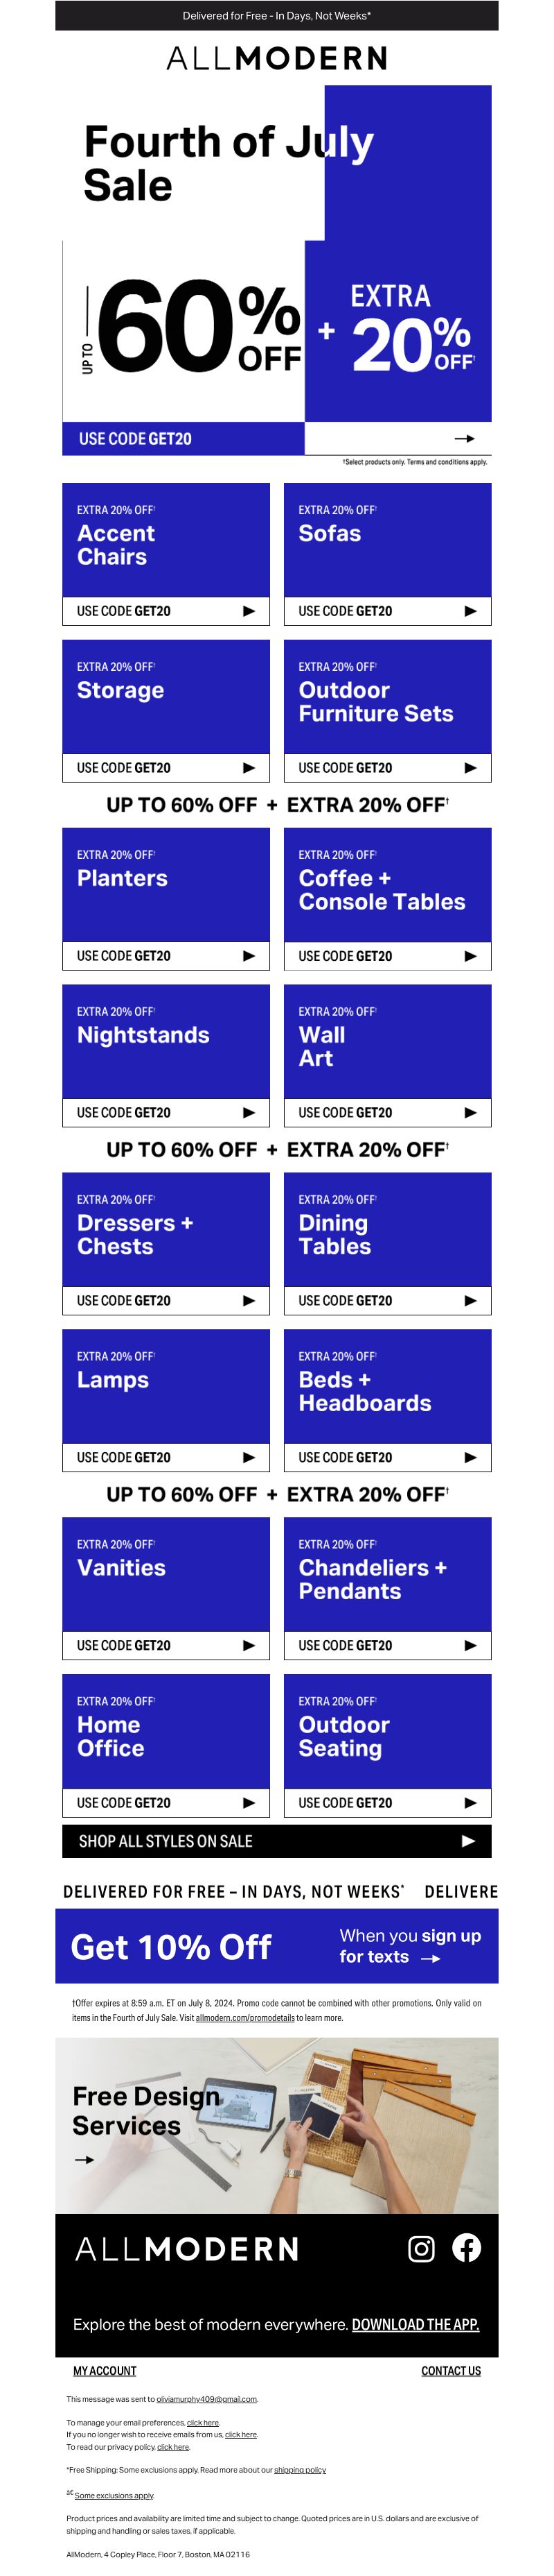Click the play arrow under Lamps tile
The image size is (554, 2576).
tap(249, 1457)
